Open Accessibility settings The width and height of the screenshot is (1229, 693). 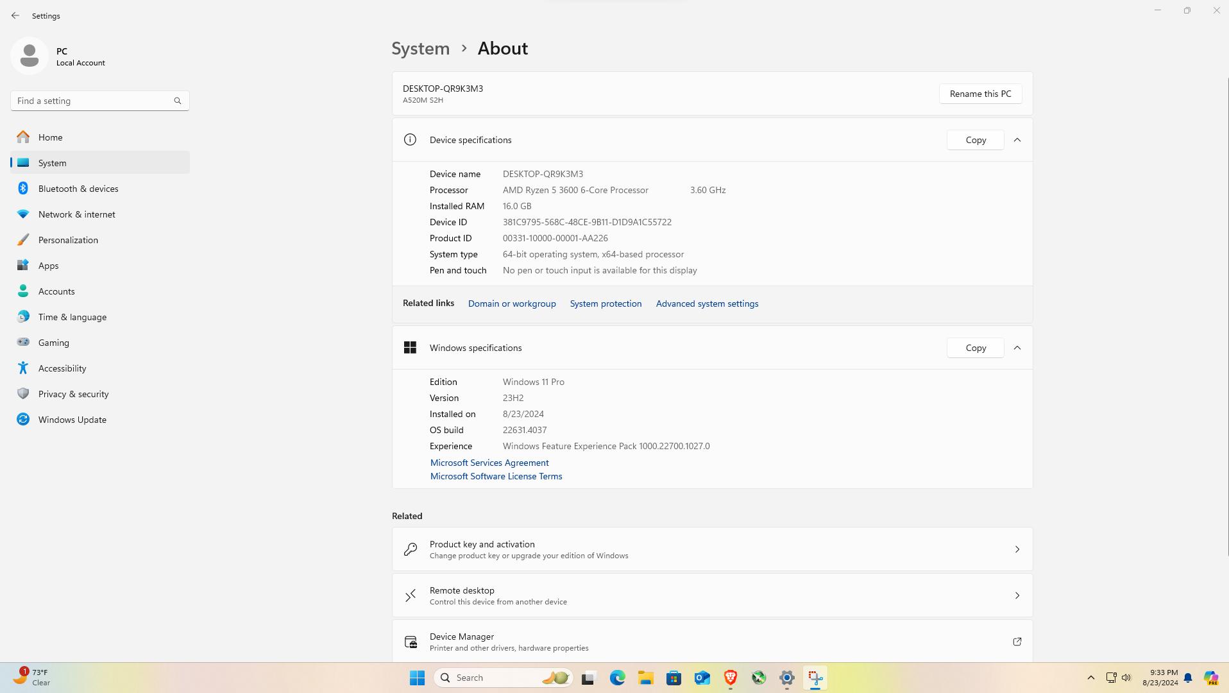pyautogui.click(x=62, y=368)
